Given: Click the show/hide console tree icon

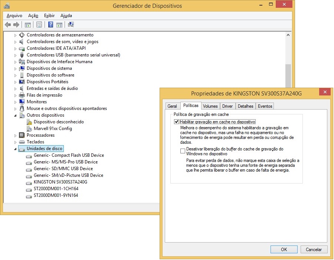Looking at the screenshot, I should (x=28, y=25).
